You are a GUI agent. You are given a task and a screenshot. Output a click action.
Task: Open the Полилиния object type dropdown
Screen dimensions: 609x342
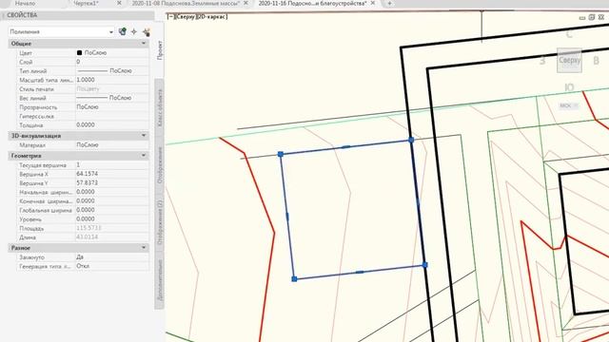(61, 31)
